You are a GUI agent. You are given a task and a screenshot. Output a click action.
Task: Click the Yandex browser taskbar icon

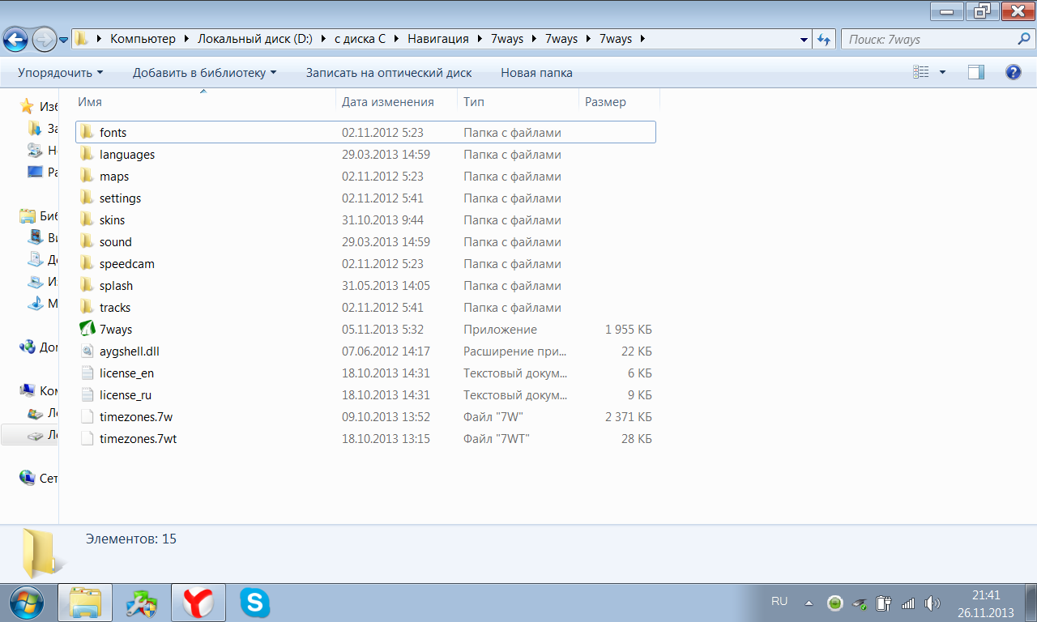198,603
